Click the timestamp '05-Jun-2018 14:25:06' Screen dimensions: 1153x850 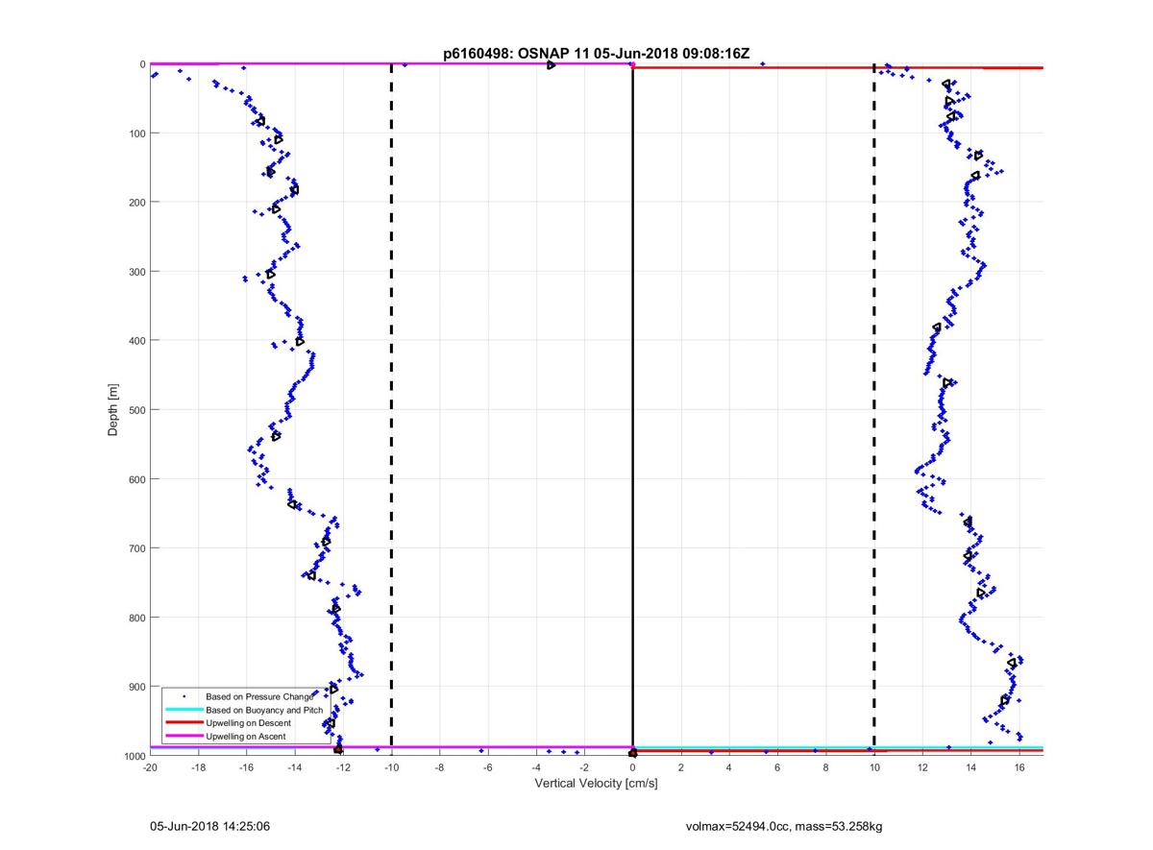pos(209,826)
